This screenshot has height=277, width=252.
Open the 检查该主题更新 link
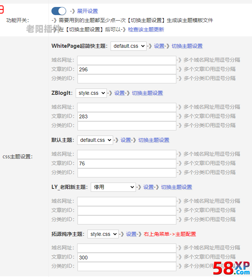coord(146,29)
